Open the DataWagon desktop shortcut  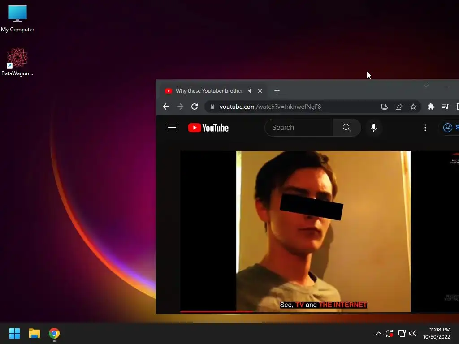click(x=17, y=62)
